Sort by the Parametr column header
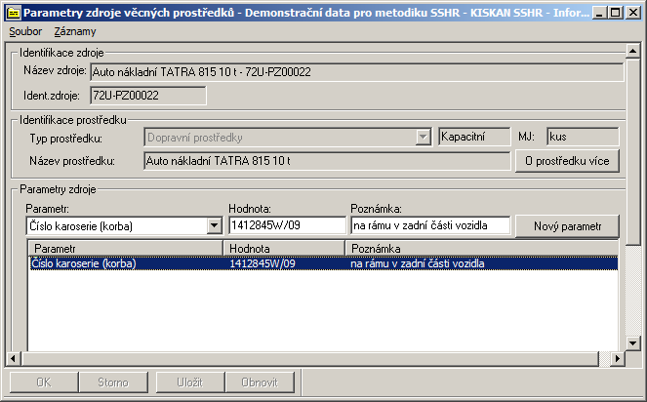 point(126,249)
